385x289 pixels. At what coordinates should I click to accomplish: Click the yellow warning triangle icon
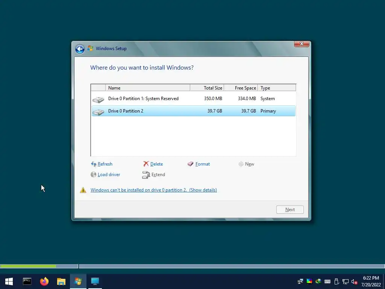pyautogui.click(x=83, y=190)
